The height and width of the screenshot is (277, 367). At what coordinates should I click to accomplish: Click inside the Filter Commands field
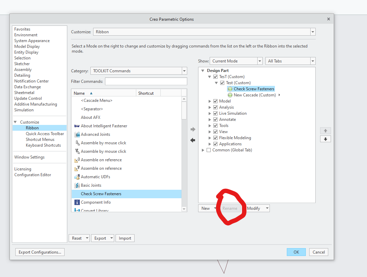[146, 81]
